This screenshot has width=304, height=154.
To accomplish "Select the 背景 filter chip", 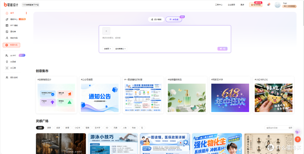I will (88, 128).
